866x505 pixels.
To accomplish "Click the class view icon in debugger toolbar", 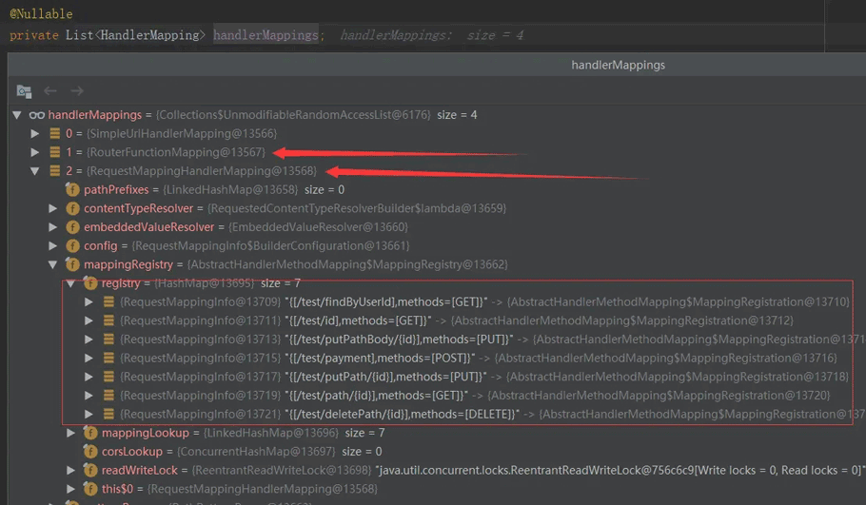I will coord(24,91).
